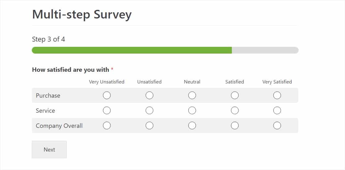The width and height of the screenshot is (345, 170).
Task: Rate Service as Very Satisfied
Action: (x=277, y=111)
